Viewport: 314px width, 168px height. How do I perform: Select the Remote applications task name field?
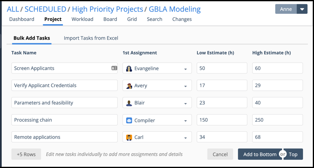[x=64, y=137]
